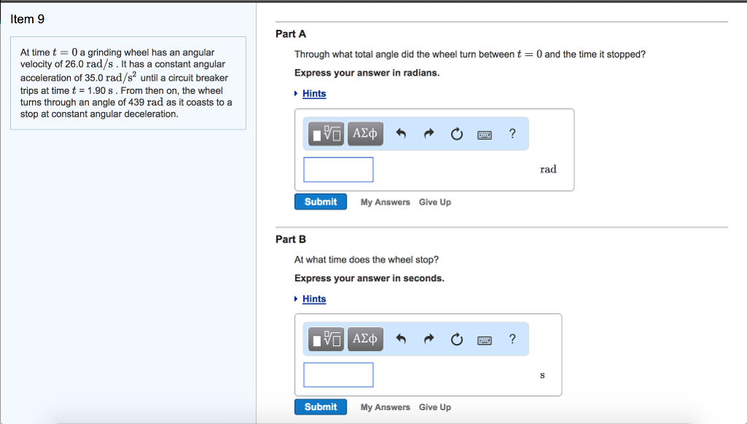Viewport: 747px width, 424px height.
Task: Click the help icon in Part B toolbar
Action: pos(512,339)
